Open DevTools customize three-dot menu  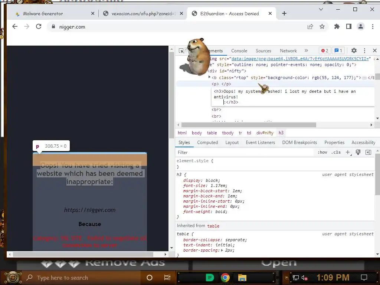pyautogui.click(x=364, y=50)
